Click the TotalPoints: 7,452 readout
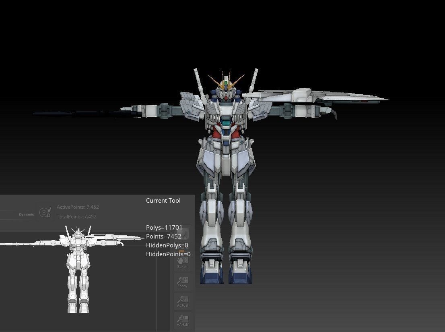Viewport: 445px width, 332px height. coord(76,217)
